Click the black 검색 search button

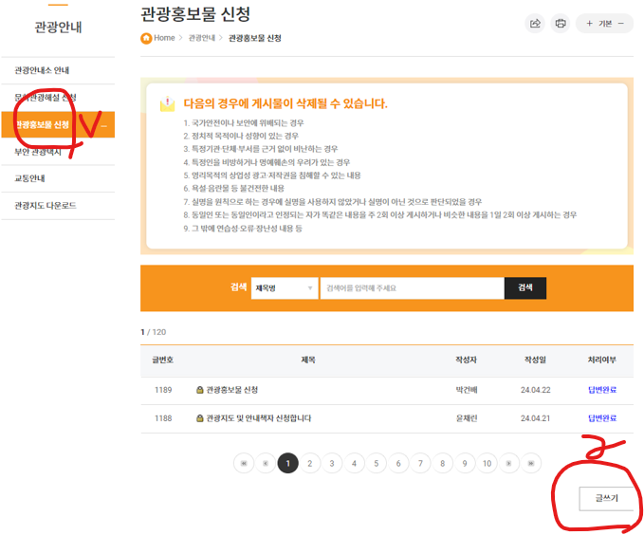coord(525,288)
